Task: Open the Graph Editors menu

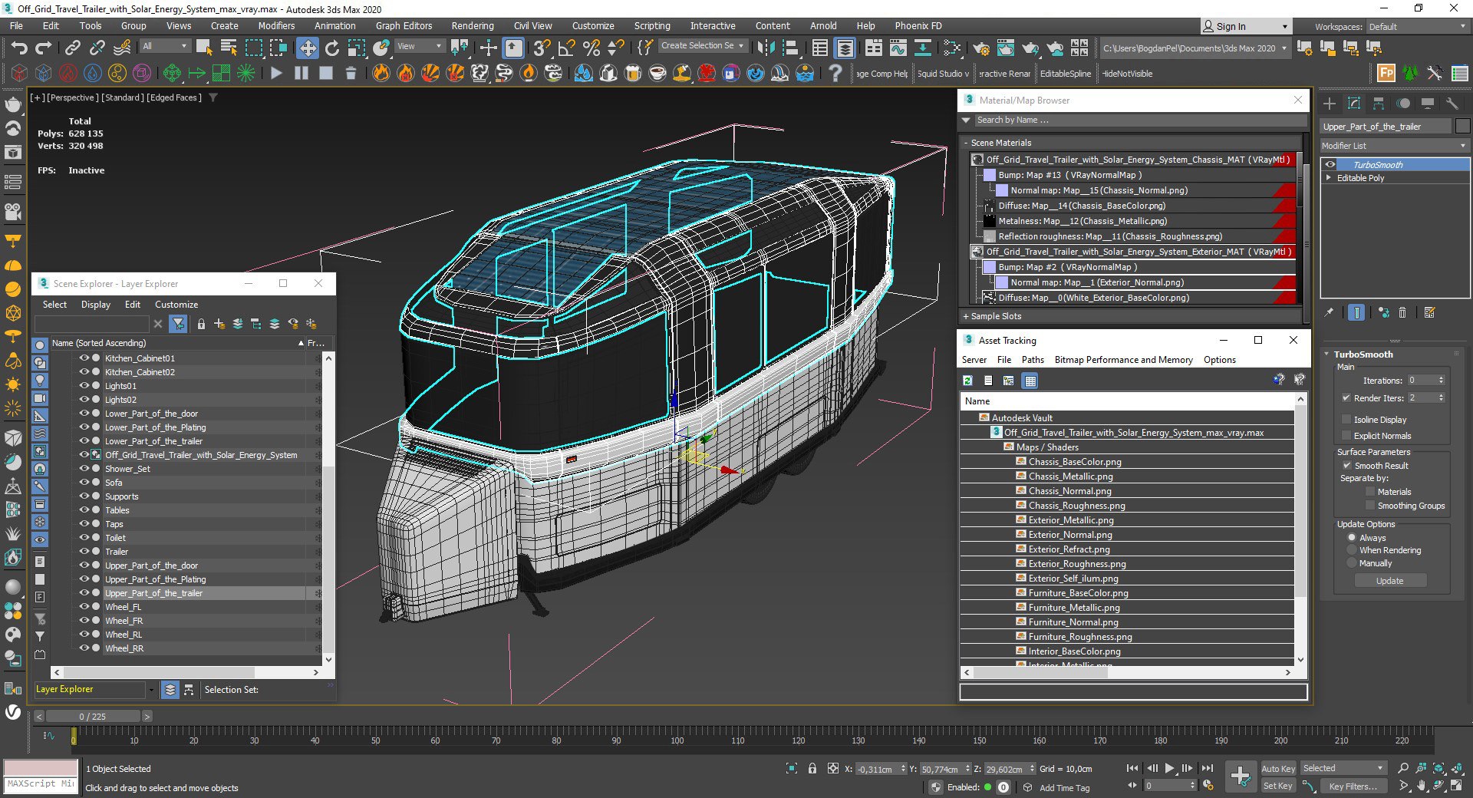Action: 404,25
